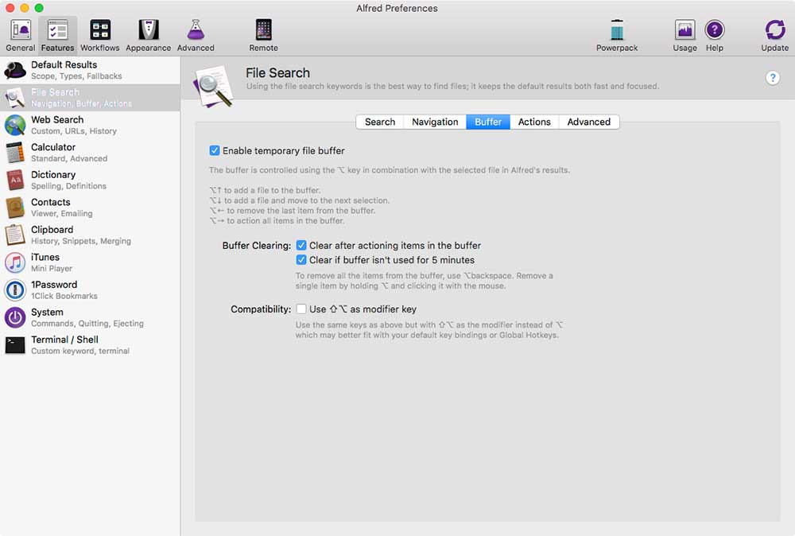795x536 pixels.
Task: Open the Workflows preferences icon
Action: [x=100, y=32]
